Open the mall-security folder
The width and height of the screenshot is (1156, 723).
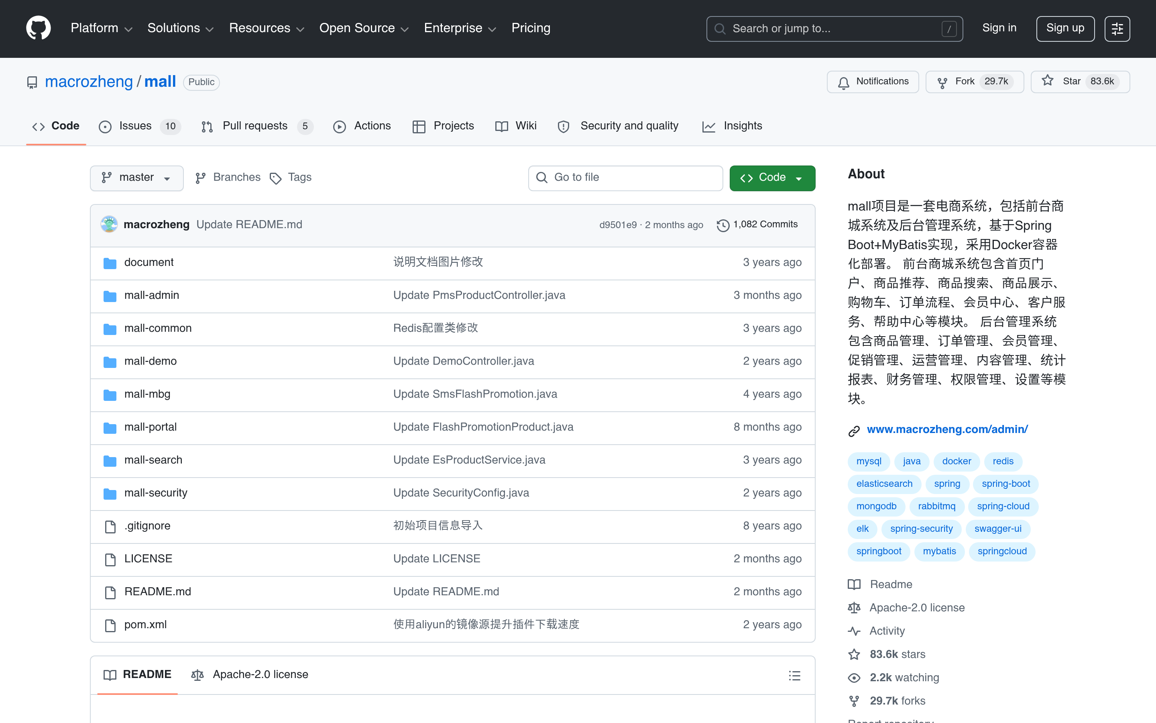(156, 494)
